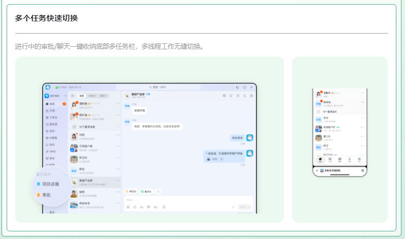The image size is (405, 239).
Task: Open 消息 in the left sidebar
Action: coord(51,104)
